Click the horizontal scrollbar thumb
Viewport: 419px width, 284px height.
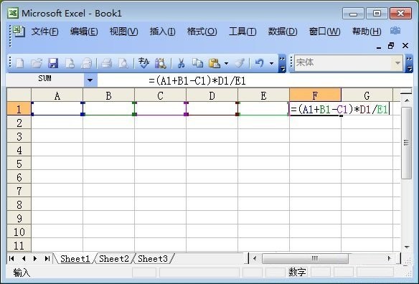[x=305, y=258]
